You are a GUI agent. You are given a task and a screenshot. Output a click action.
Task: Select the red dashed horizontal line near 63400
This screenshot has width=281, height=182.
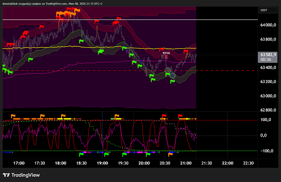130,71
